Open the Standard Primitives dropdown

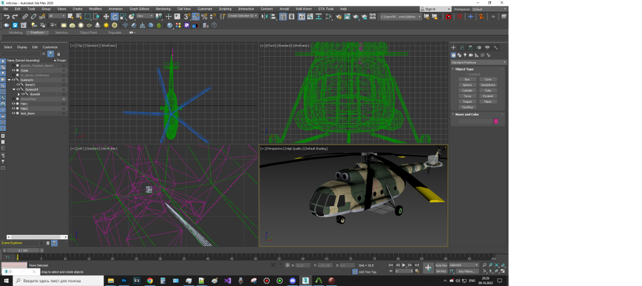point(478,62)
